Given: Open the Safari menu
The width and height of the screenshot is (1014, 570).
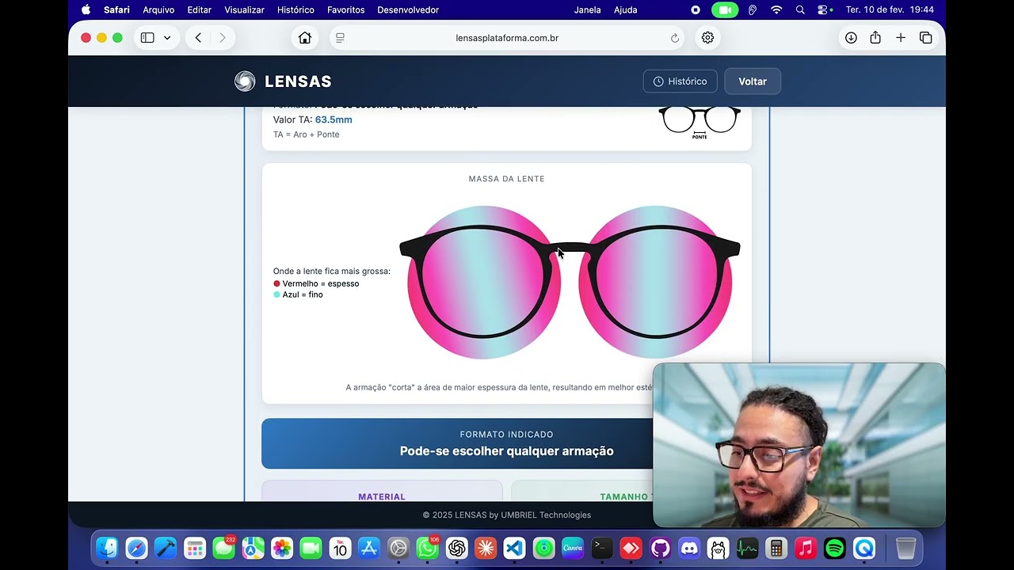Looking at the screenshot, I should (116, 9).
